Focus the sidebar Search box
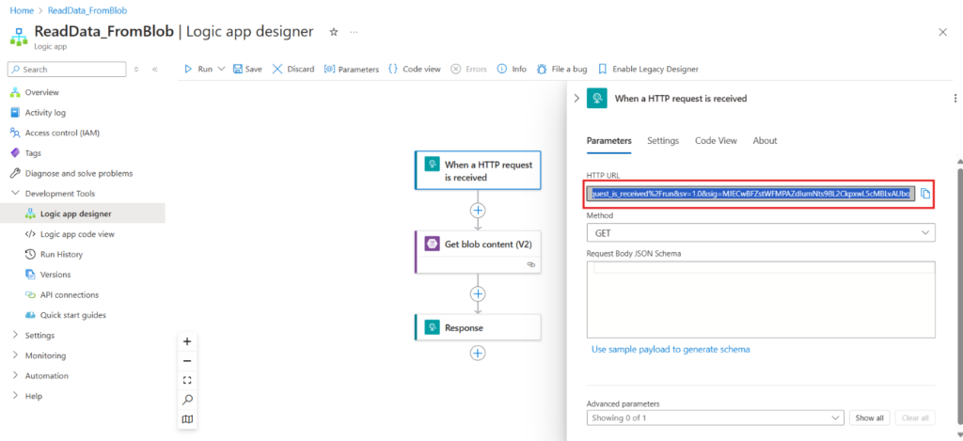 pyautogui.click(x=67, y=70)
